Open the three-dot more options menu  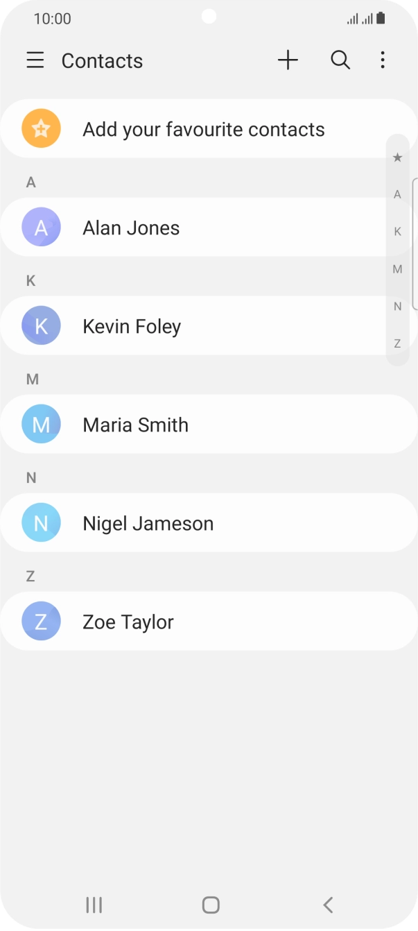tap(382, 60)
